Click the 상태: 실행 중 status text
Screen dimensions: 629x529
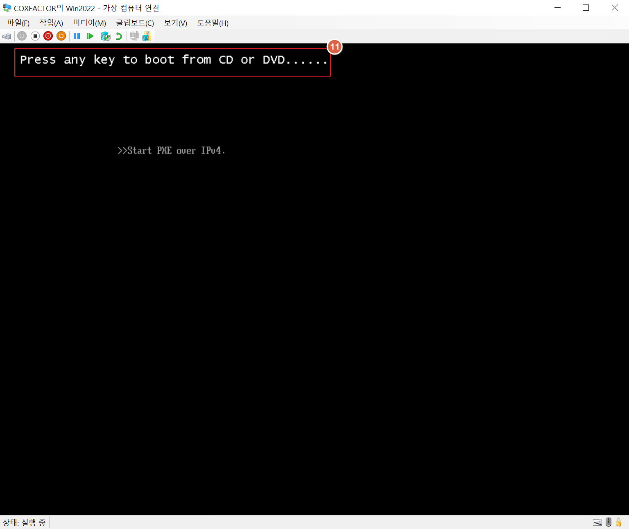[24, 522]
